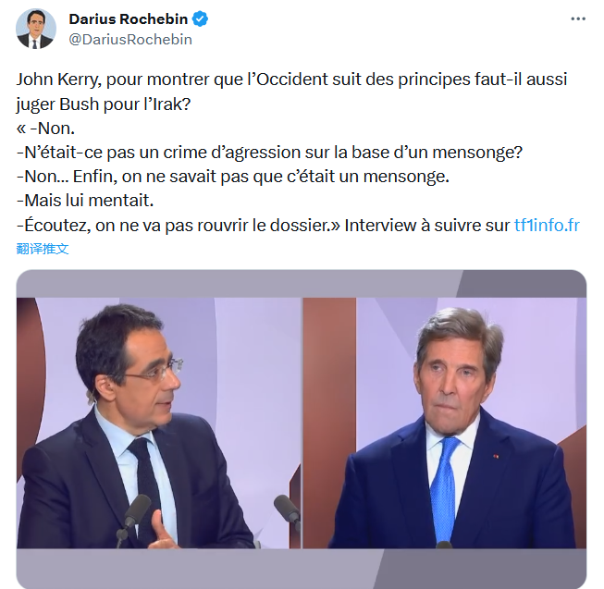This screenshot has height=589, width=604.
Task: Open the interview video thumbnail
Action: point(302,429)
